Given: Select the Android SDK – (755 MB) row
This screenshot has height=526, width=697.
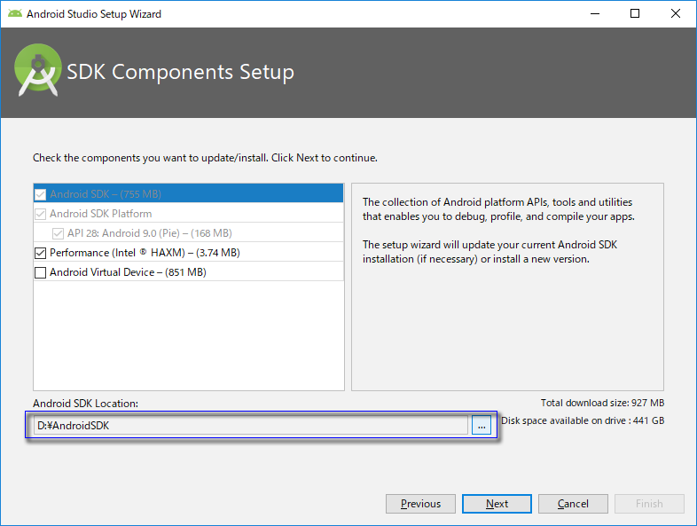Looking at the screenshot, I should (189, 194).
